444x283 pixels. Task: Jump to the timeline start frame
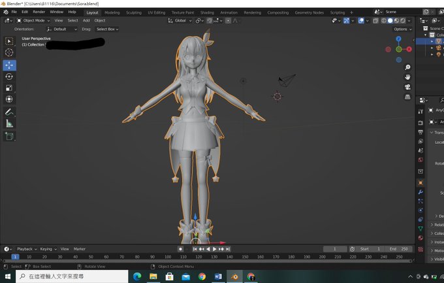(195, 249)
